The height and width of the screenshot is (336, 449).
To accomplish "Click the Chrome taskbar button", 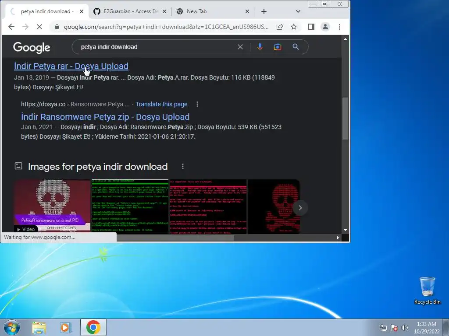I will click(93, 327).
